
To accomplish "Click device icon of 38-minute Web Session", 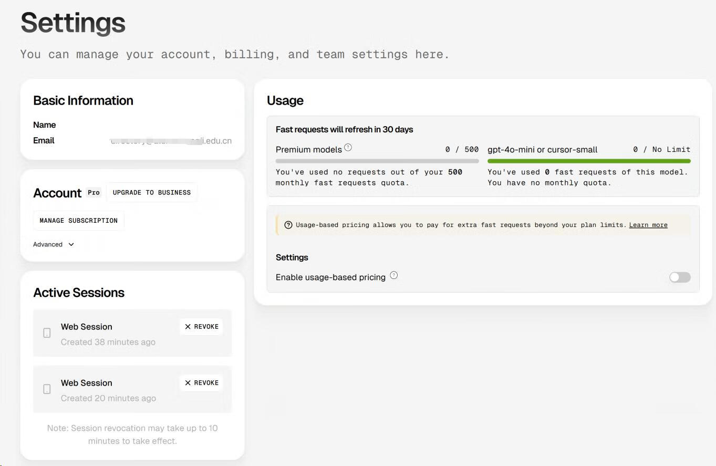I will [47, 333].
